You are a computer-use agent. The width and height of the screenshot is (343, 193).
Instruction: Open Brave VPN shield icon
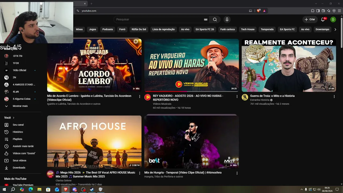(x=334, y=11)
